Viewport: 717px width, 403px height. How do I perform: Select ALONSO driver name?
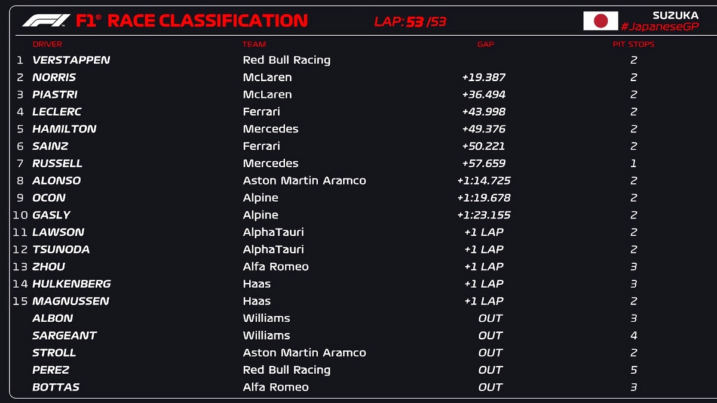(56, 181)
